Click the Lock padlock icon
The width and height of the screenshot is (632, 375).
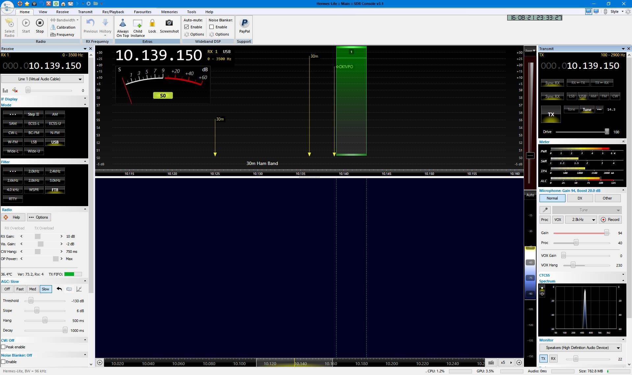[x=152, y=23]
